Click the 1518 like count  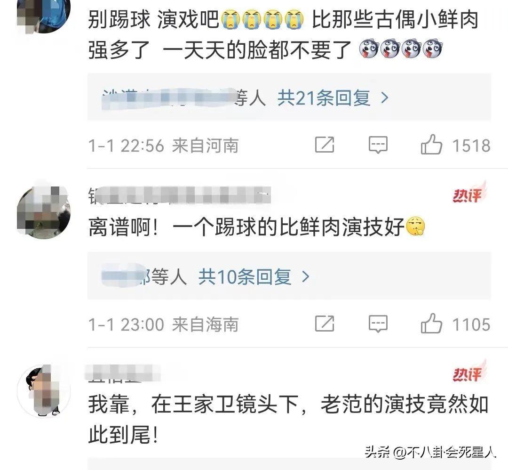(x=471, y=146)
